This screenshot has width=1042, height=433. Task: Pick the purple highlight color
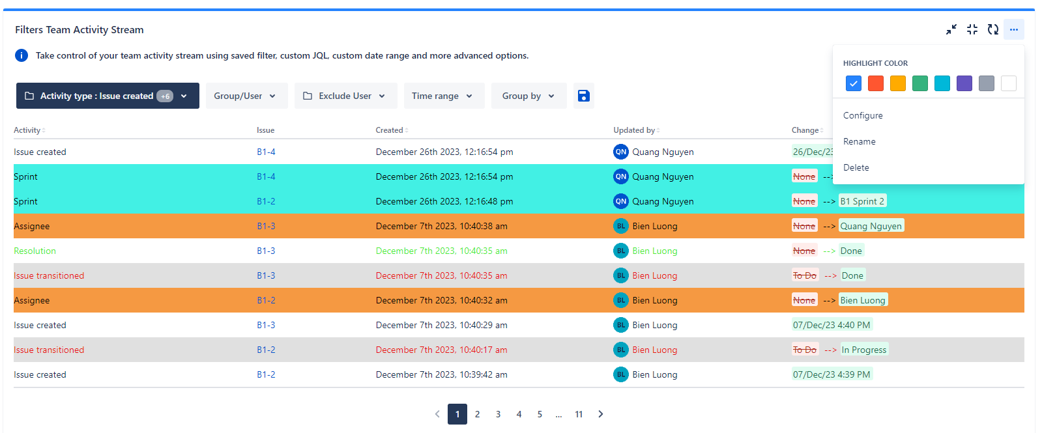pos(964,83)
